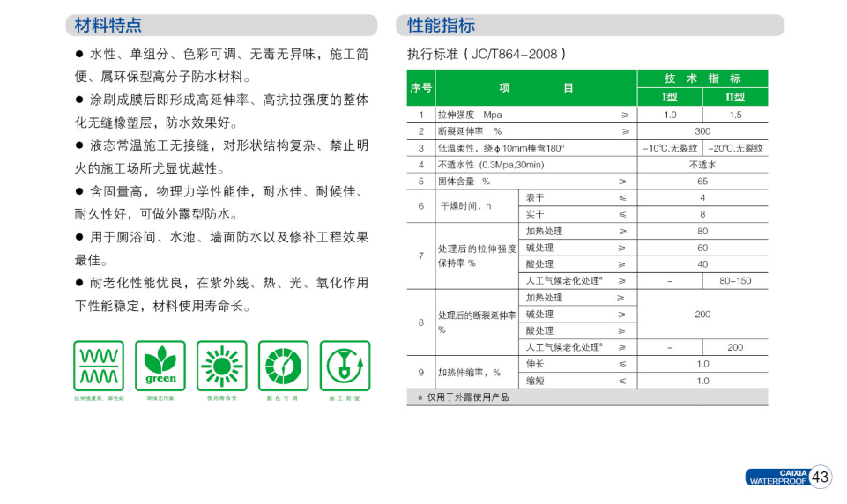Click the sun long service life icon

tap(222, 366)
